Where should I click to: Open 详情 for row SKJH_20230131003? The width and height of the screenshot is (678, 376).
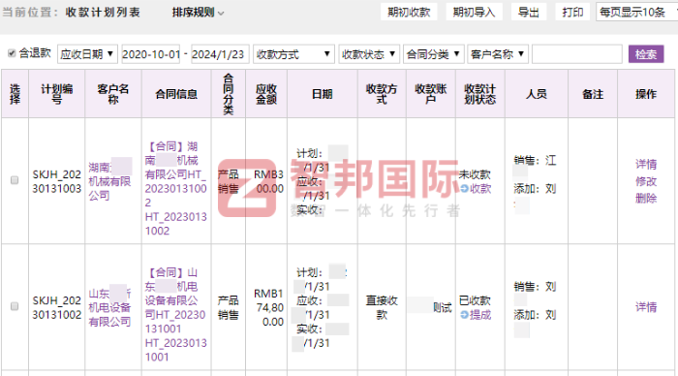[x=646, y=164]
